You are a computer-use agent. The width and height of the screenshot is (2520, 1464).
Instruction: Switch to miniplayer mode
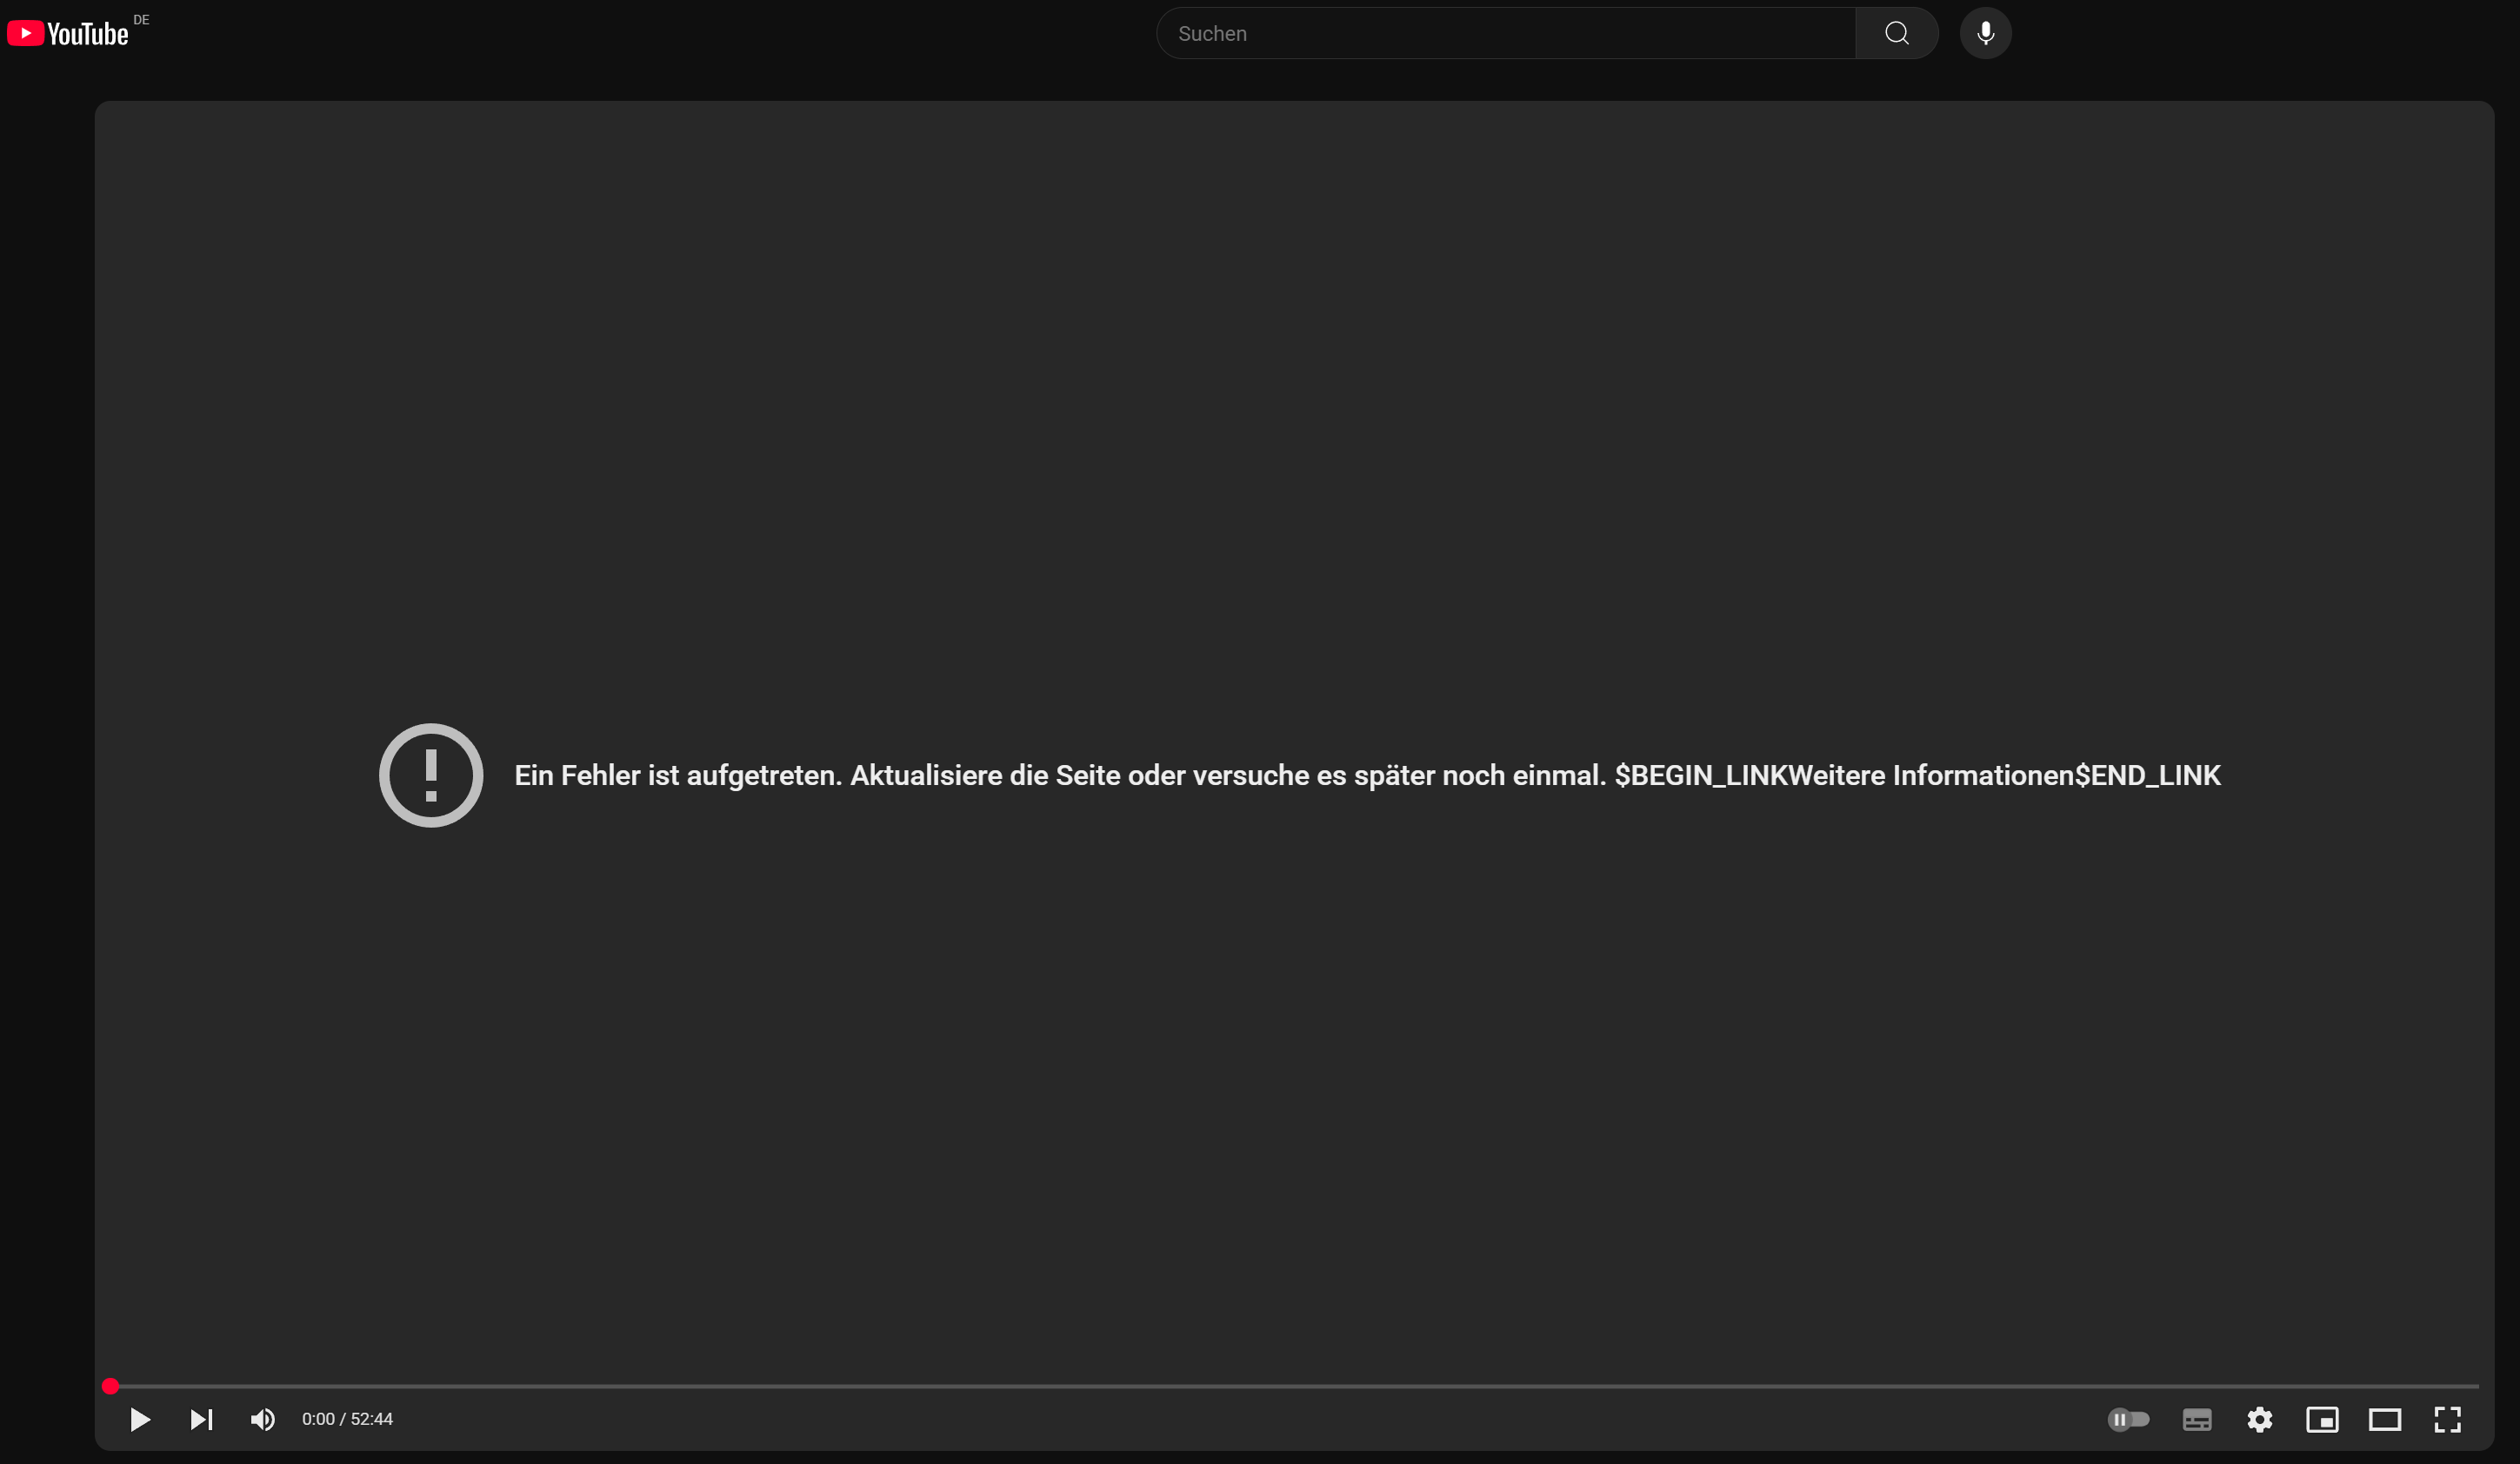point(2322,1419)
